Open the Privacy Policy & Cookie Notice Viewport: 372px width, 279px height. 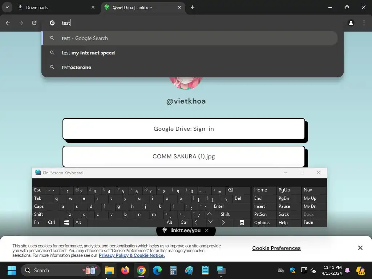(x=132, y=255)
